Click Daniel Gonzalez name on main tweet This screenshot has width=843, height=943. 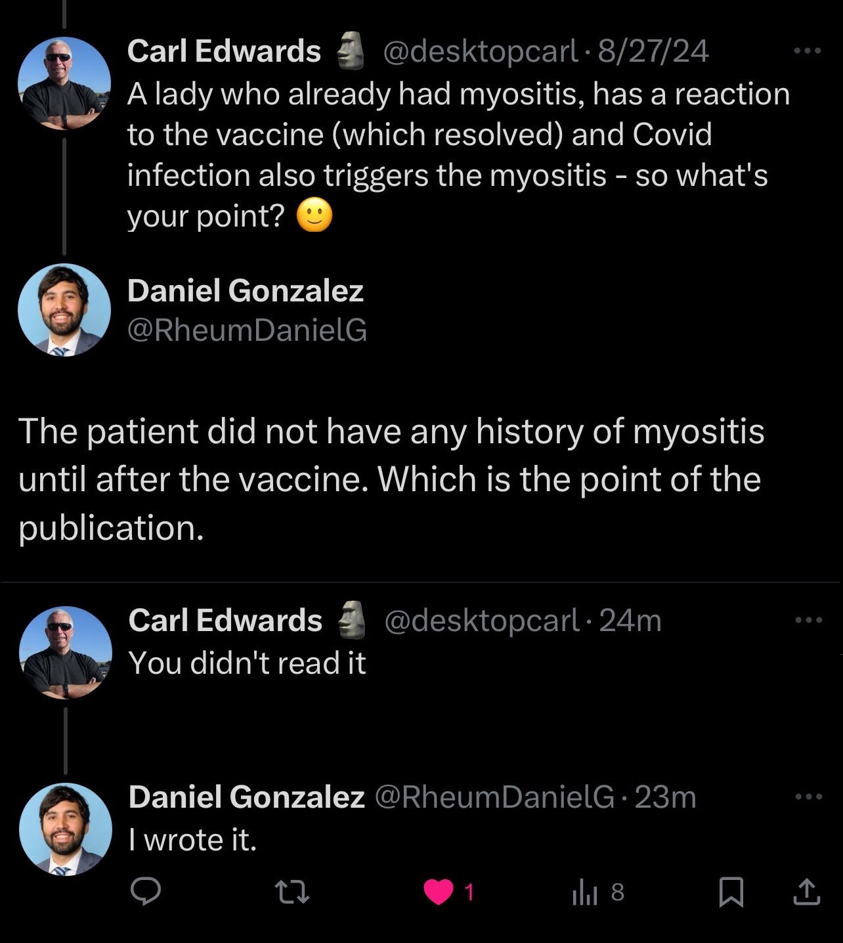click(x=245, y=291)
